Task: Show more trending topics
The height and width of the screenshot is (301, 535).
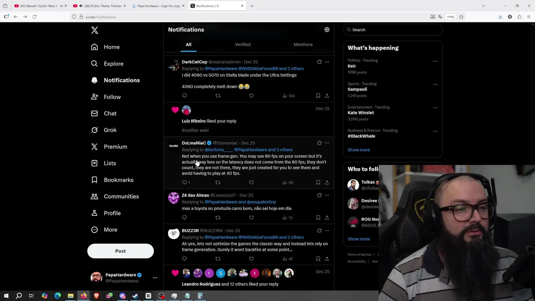Action: (359, 150)
